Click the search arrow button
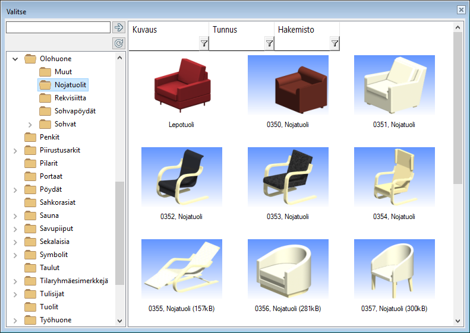The height and width of the screenshot is (333, 470). click(x=118, y=28)
